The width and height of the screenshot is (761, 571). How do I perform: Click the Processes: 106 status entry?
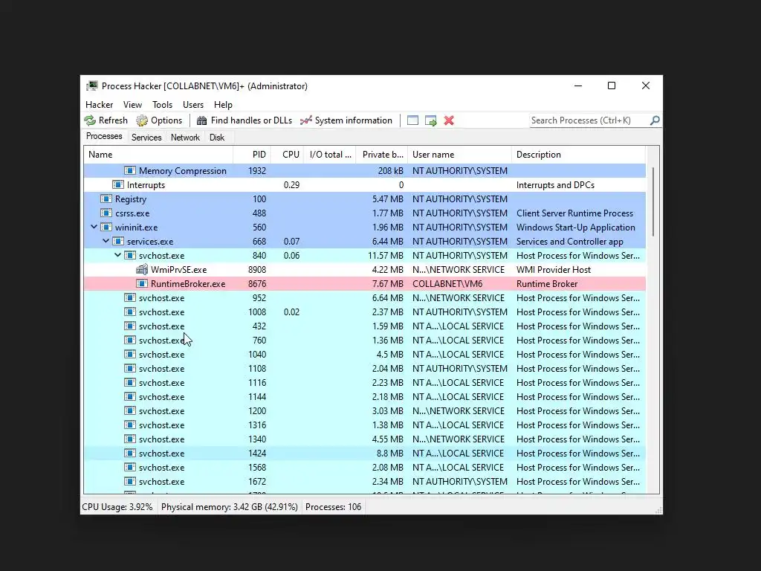334,507
